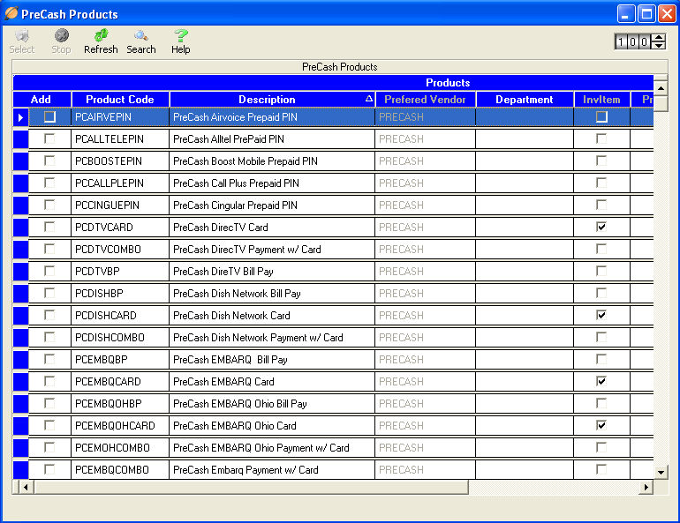Click the horizontal scrollbar left arrow
The width and height of the screenshot is (680, 523).
[25, 487]
